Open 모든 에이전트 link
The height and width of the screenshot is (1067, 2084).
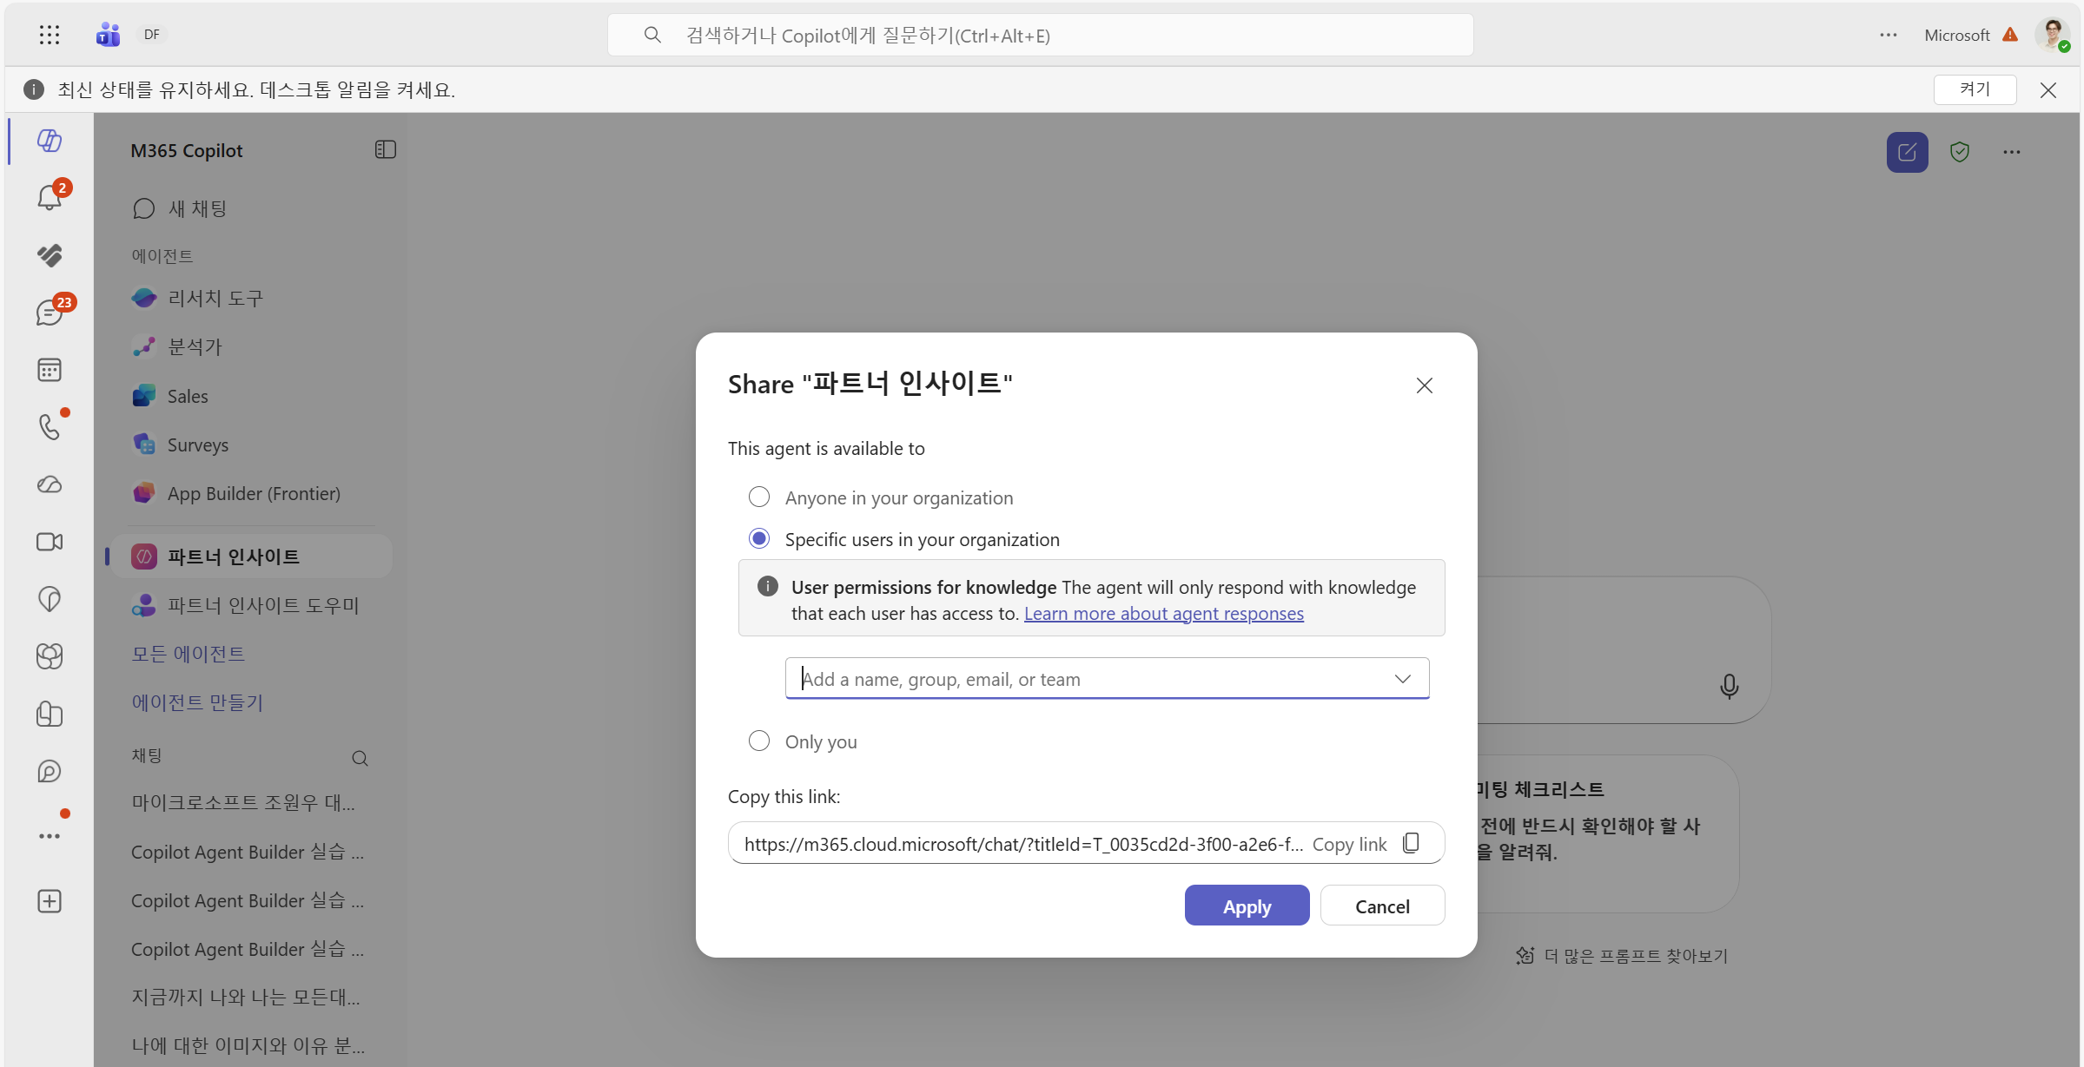click(189, 653)
